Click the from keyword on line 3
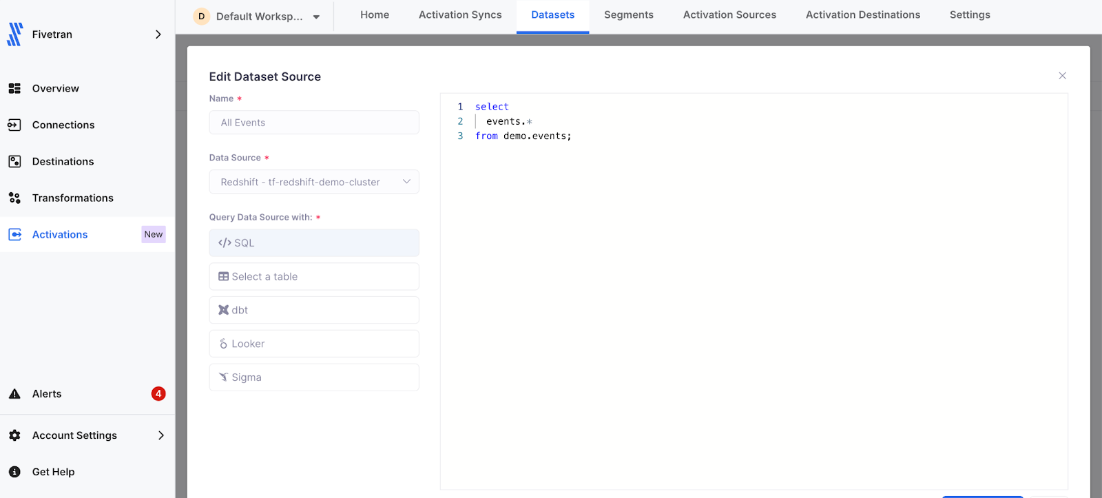Screen dimensions: 1102x498 coord(486,136)
